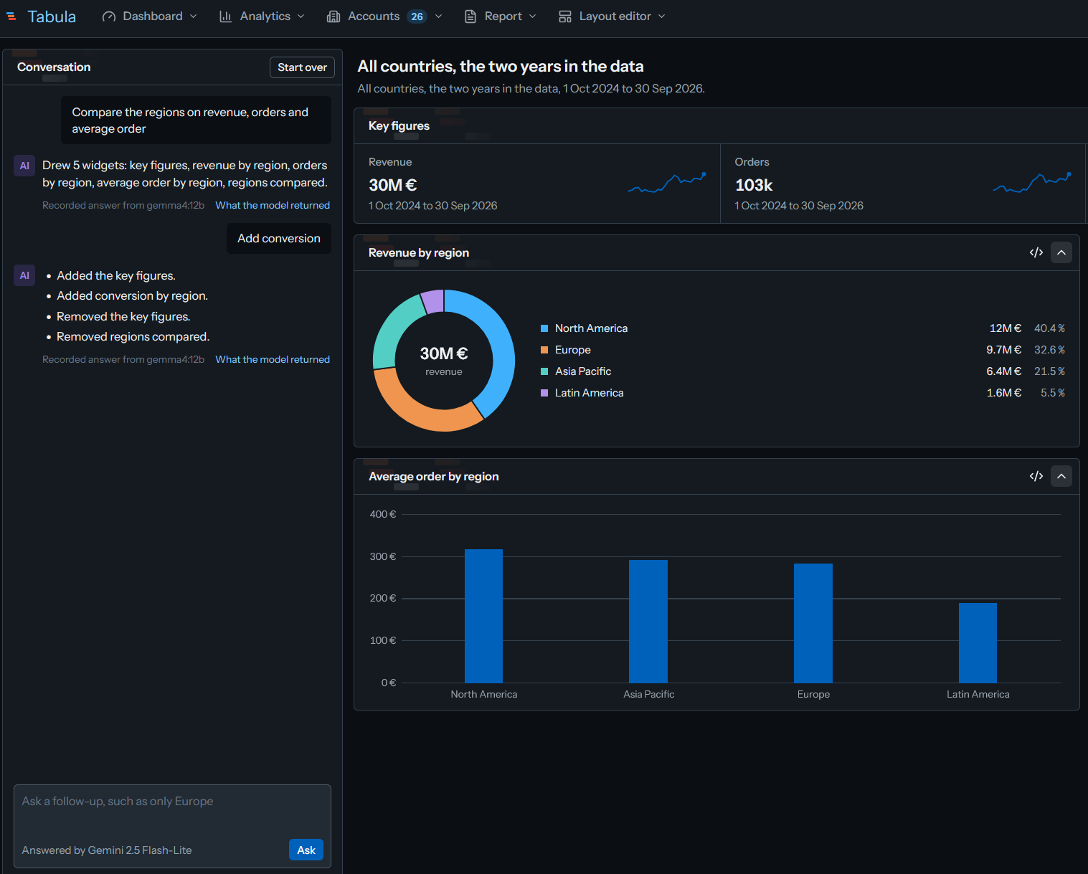
Task: Expand the Analytics menu chevron
Action: coord(301,16)
